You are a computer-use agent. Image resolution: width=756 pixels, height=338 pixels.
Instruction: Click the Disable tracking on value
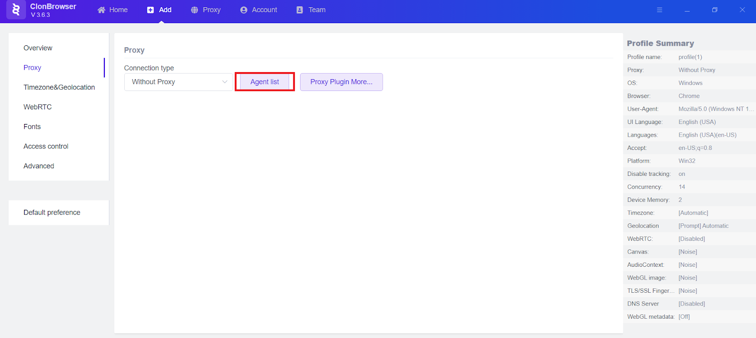682,174
